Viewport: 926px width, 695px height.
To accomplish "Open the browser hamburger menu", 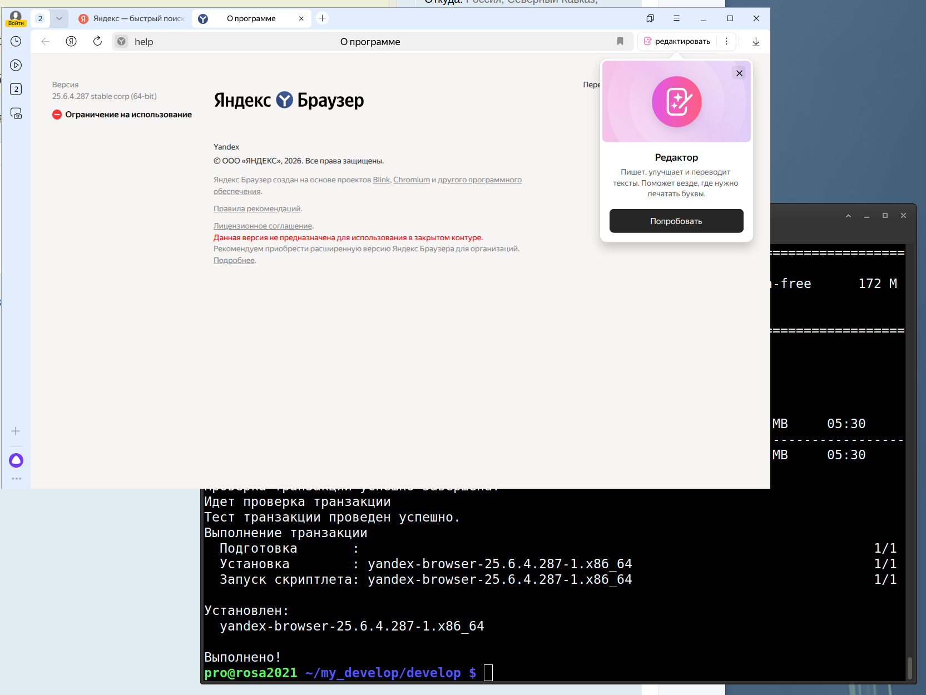I will [676, 18].
